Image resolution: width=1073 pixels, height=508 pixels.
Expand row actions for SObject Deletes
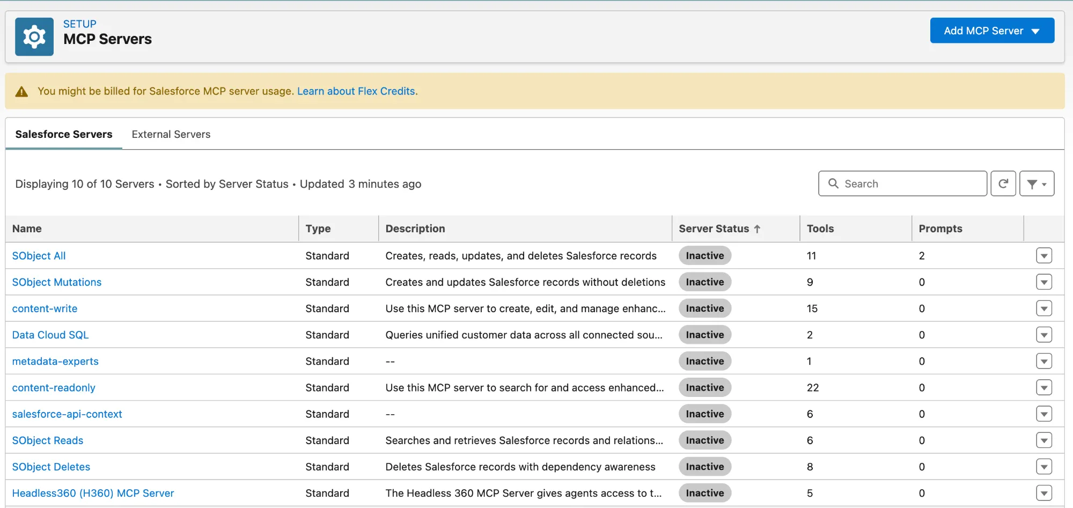[1043, 467]
